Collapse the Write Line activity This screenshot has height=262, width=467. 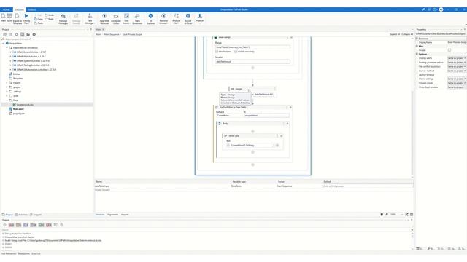pos(282,136)
